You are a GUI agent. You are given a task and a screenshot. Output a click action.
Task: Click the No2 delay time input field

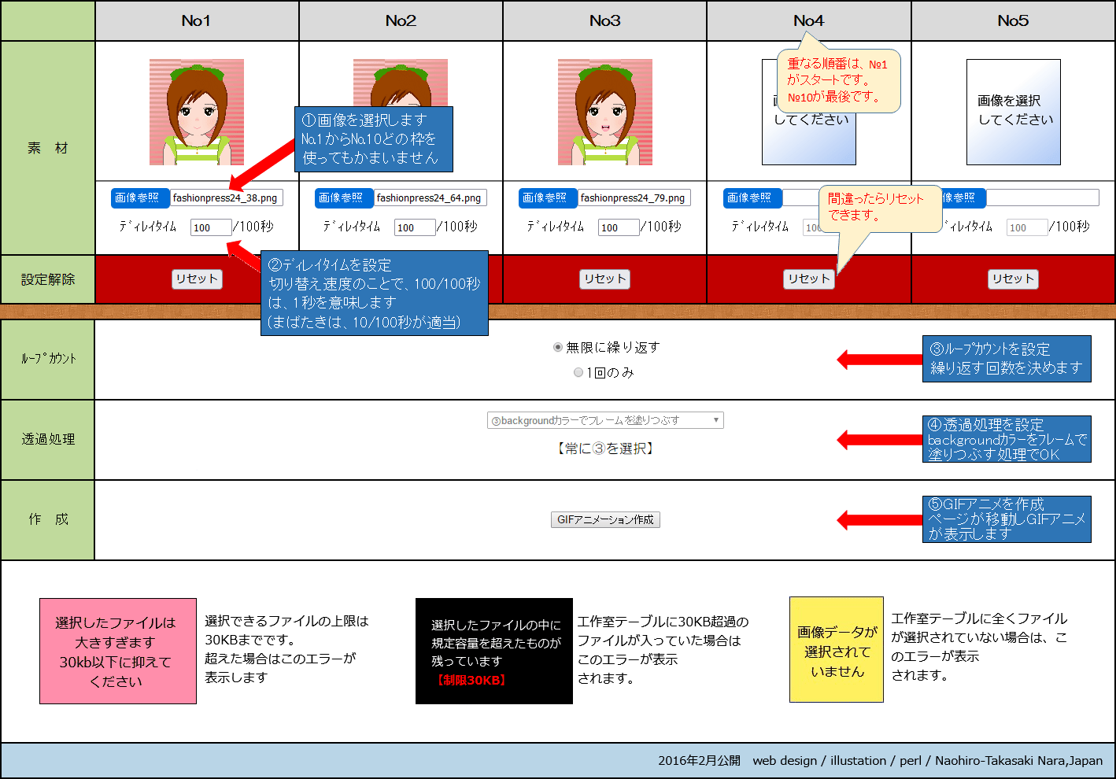click(414, 227)
